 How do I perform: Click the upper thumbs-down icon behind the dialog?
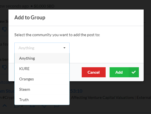pyautogui.click(x=5, y=29)
